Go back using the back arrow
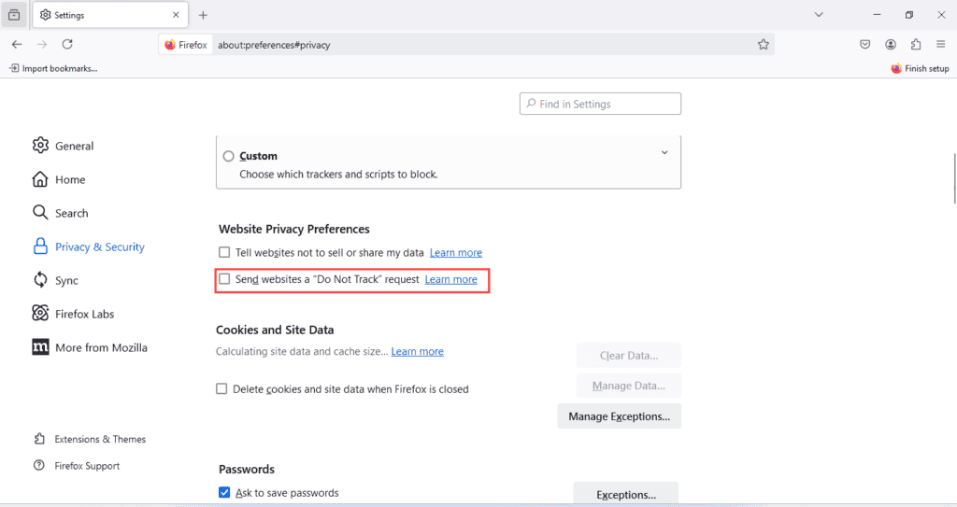 17,44
